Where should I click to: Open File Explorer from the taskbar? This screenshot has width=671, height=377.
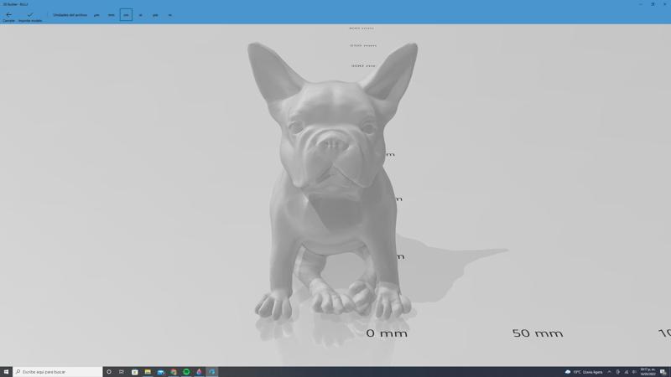coord(148,372)
